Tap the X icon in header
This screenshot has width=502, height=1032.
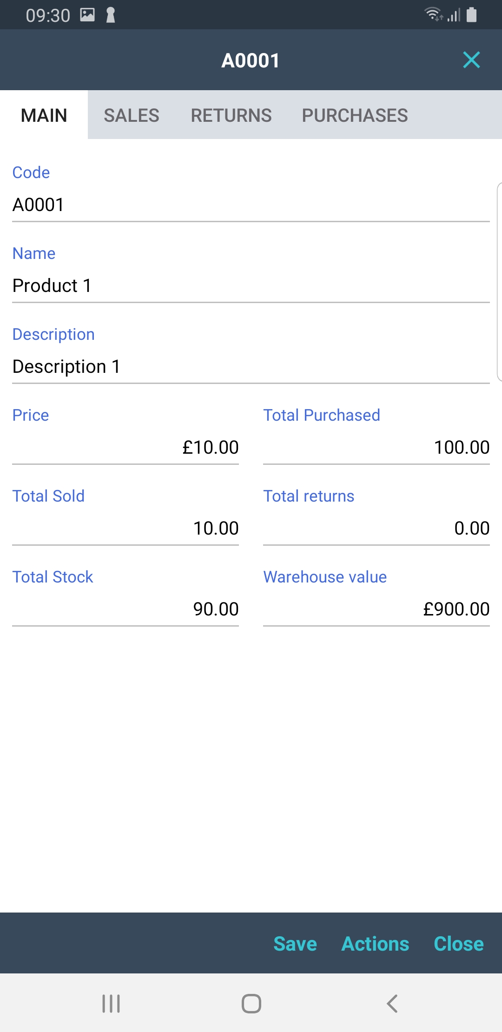click(471, 60)
